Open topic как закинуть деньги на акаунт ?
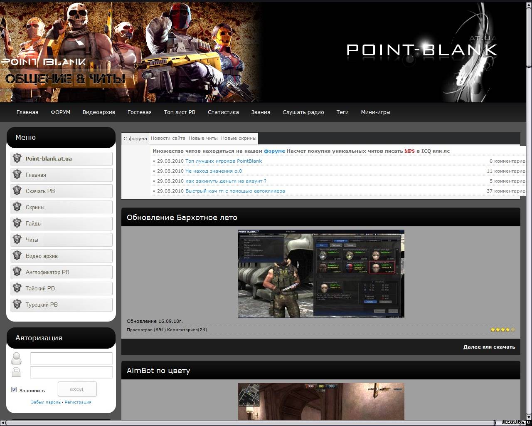Screen dimensions: 532x426 pyautogui.click(x=226, y=181)
